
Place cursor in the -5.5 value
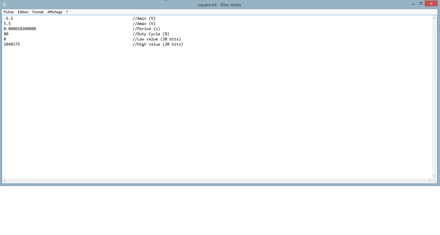(x=8, y=18)
